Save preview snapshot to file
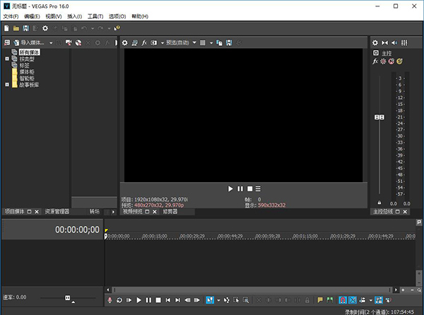424x315 pixels. pos(229,43)
